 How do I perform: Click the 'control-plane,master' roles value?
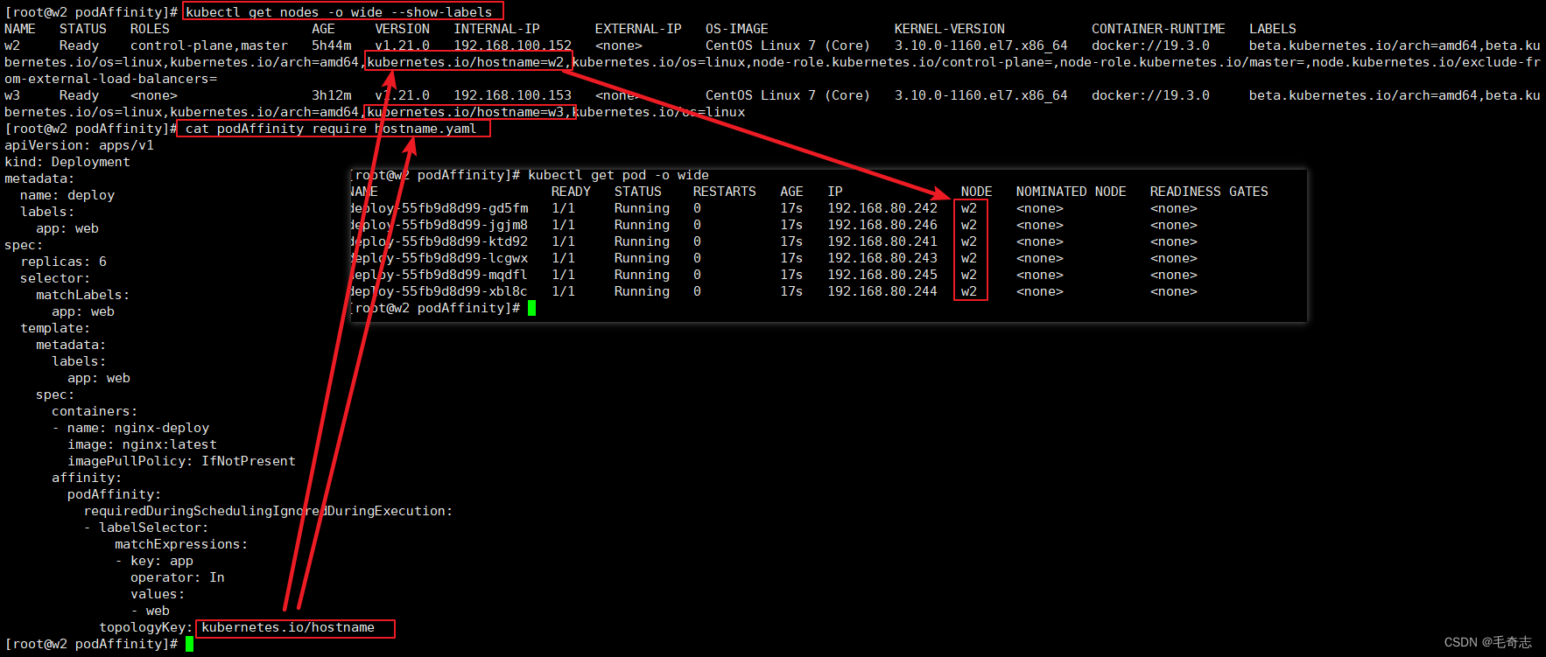(x=209, y=45)
